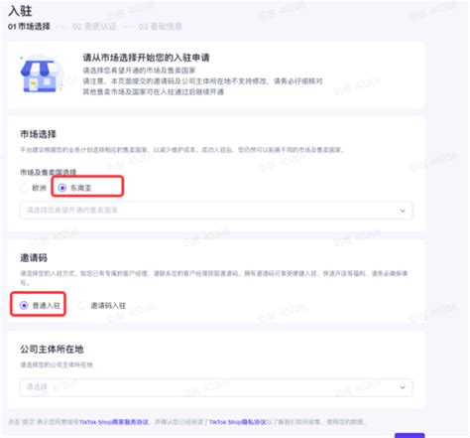Choose the 普通入驻 radio option

pos(24,305)
